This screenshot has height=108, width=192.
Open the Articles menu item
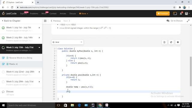(63, 13)
